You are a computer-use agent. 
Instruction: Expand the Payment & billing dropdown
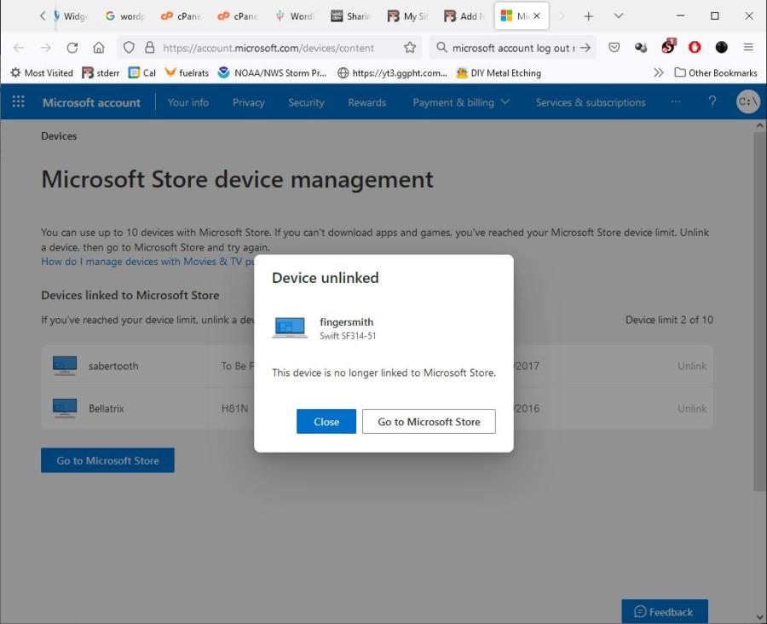[x=461, y=102]
